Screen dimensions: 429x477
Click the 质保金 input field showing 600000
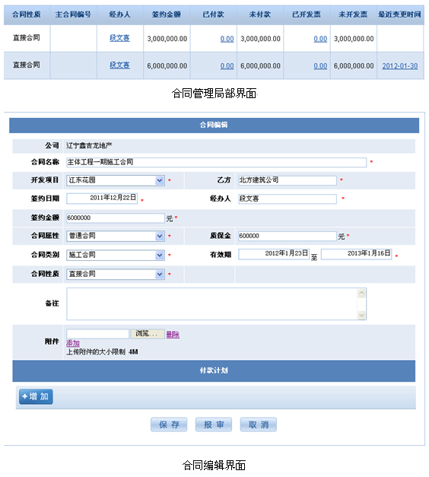288,236
